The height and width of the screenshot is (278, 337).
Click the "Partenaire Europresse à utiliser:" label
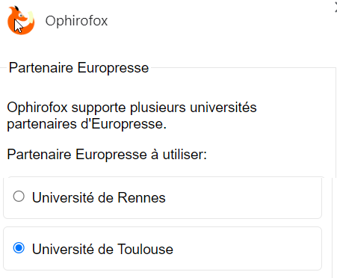tap(107, 155)
